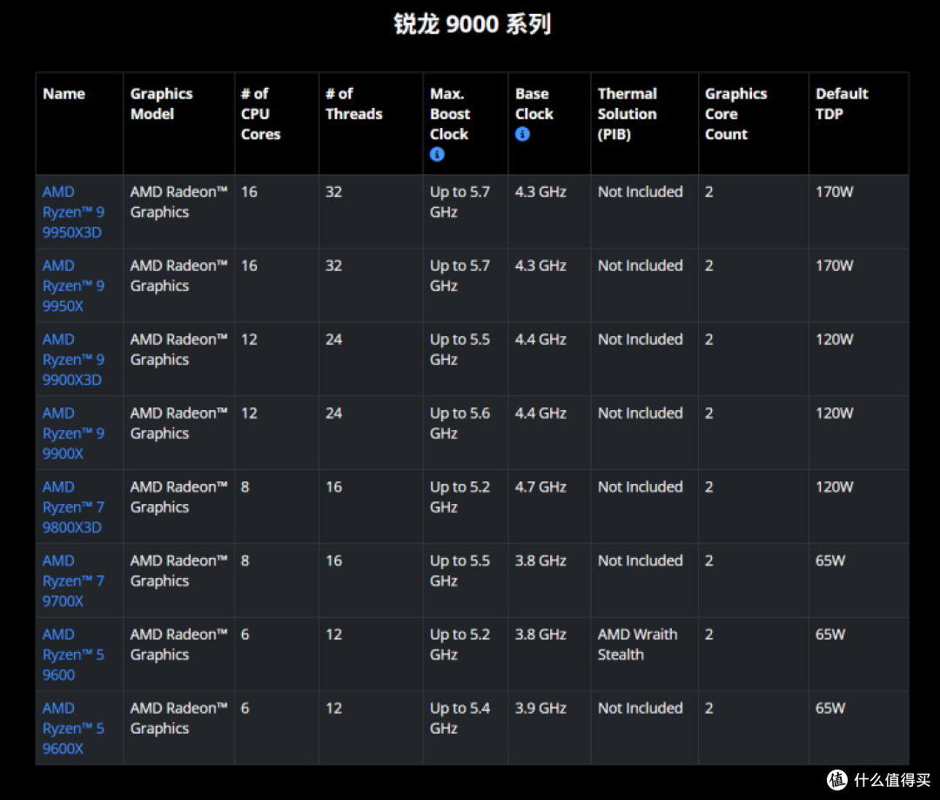Open the AMD Ryzen 9 9900X3D link

(73, 360)
